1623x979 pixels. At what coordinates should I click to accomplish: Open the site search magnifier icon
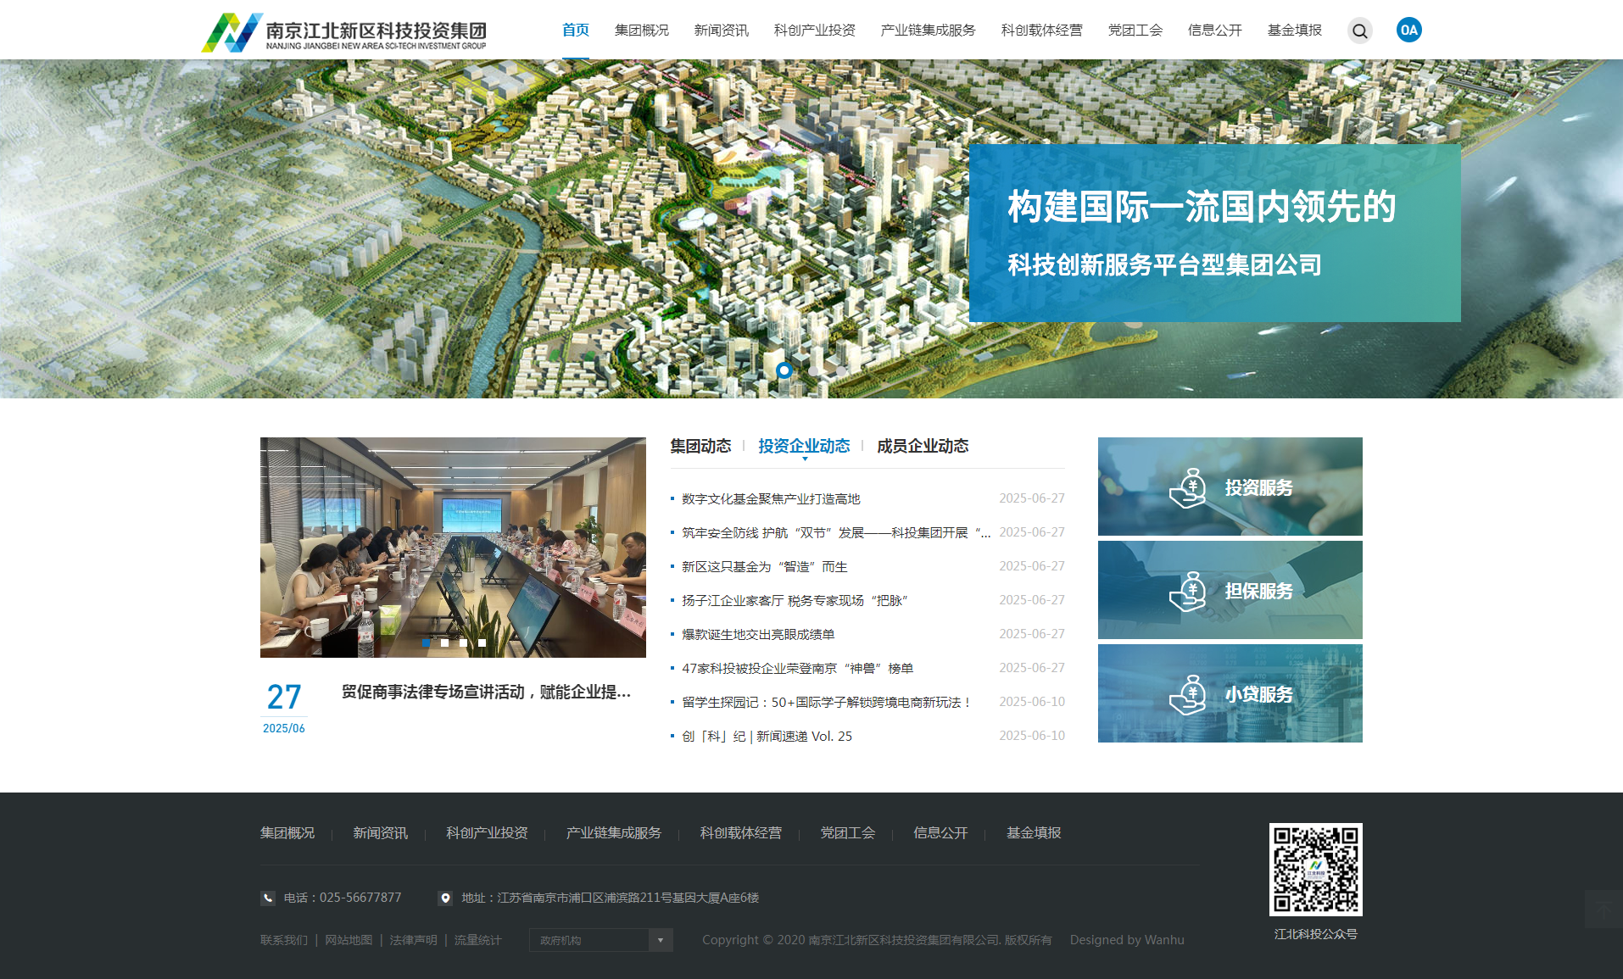1359,30
